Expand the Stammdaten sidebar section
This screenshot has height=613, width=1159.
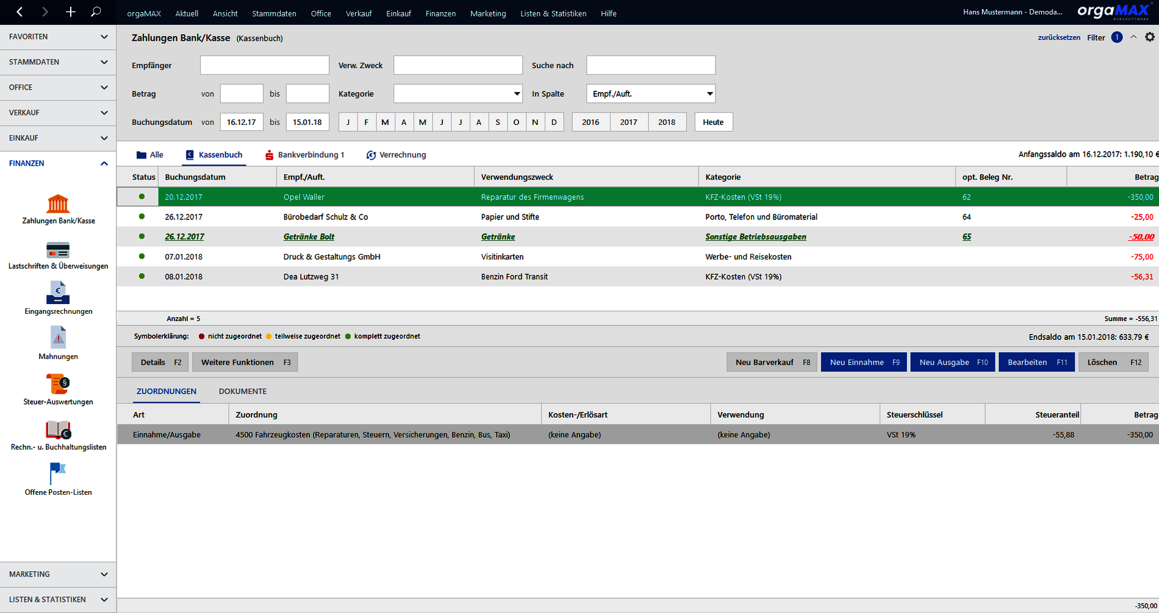(58, 62)
